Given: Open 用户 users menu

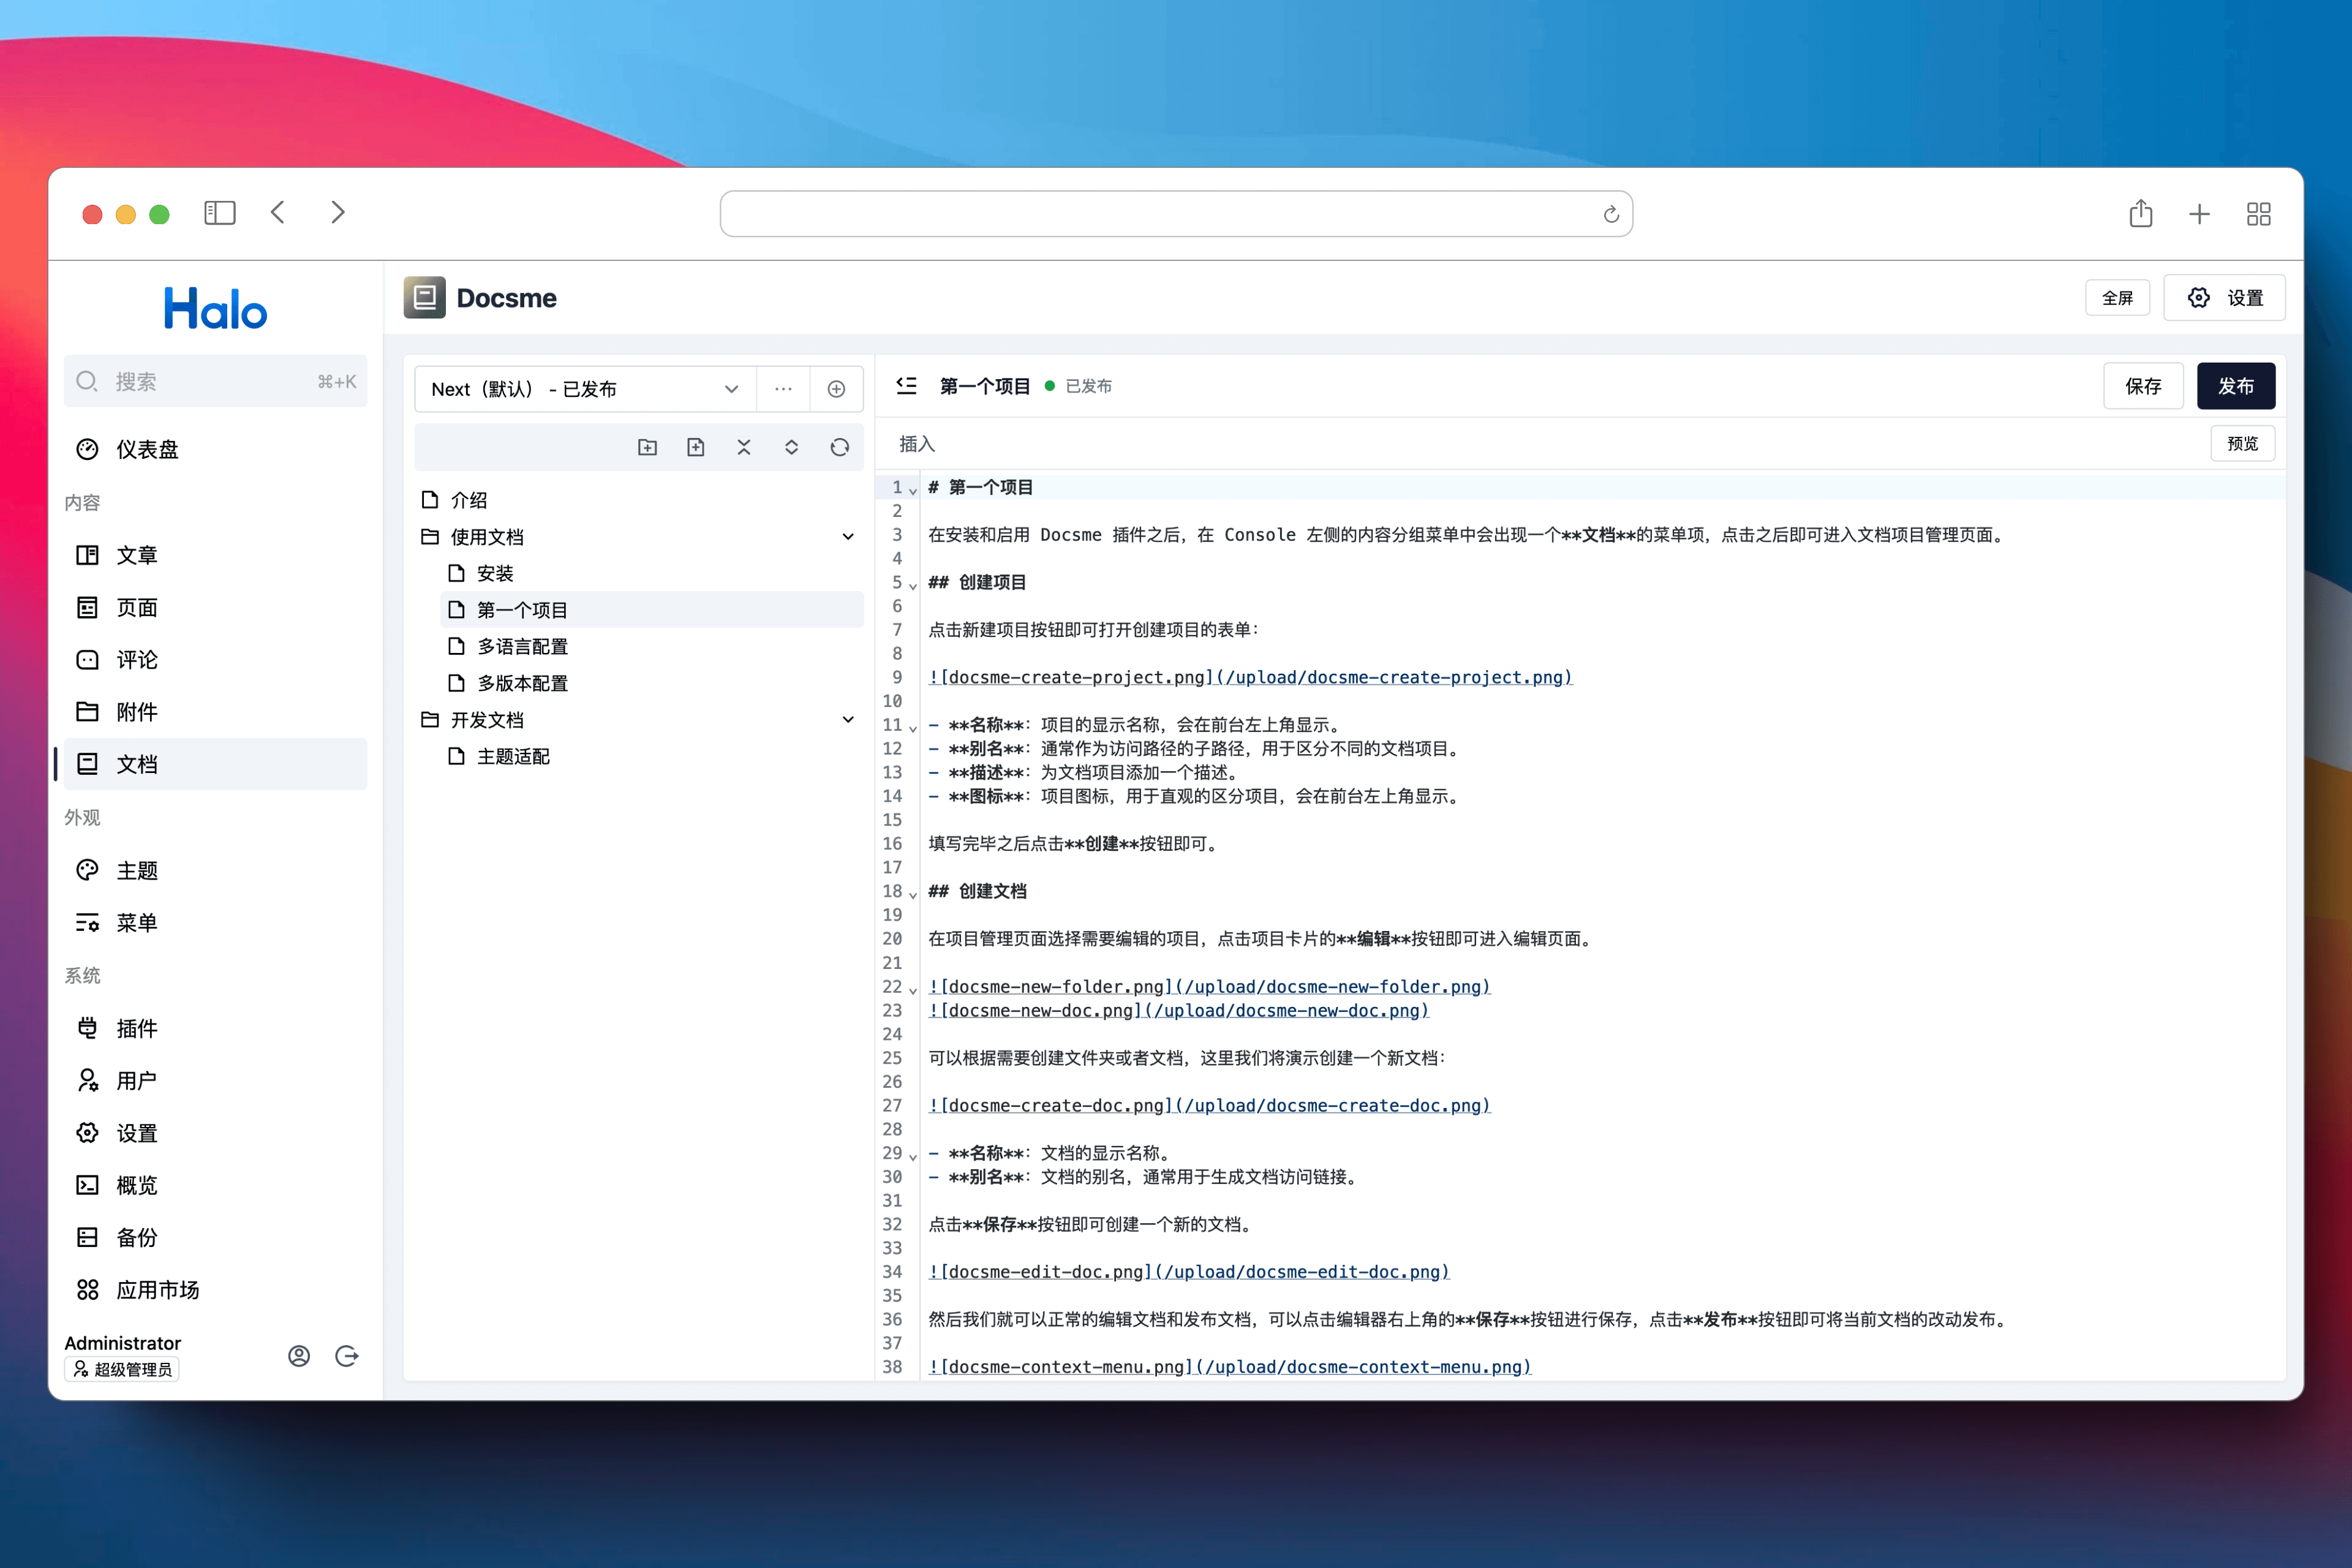Looking at the screenshot, I should click(x=215, y=1081).
